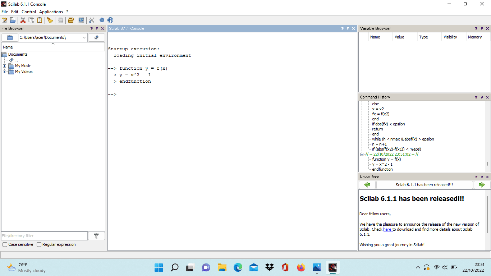Undock the Command History panel
Viewport: 491px width, 276px height.
click(x=482, y=97)
